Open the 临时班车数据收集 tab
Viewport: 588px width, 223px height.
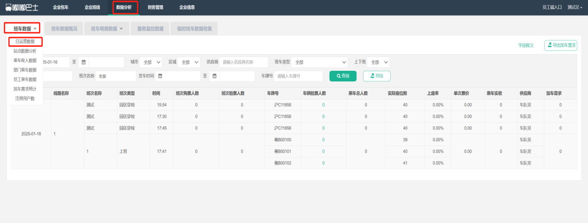tap(194, 29)
